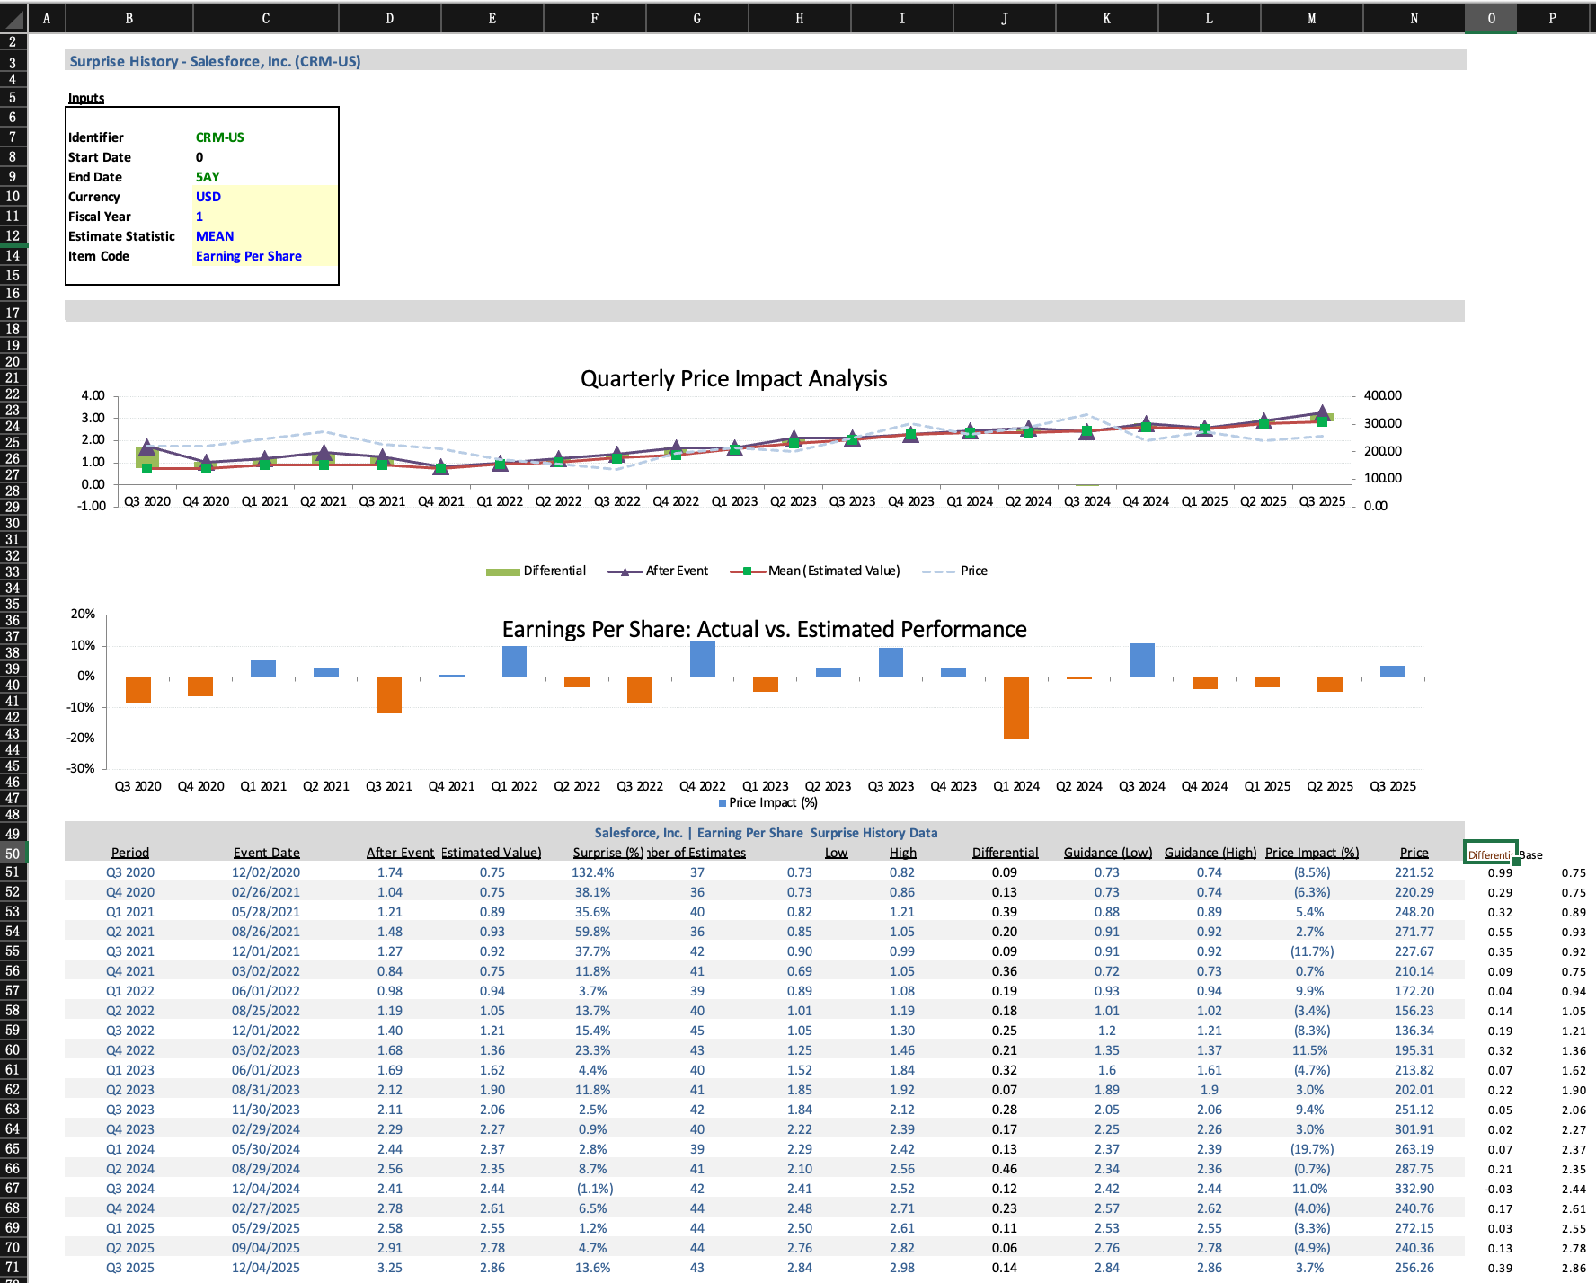Click the Surprise (%) table column heading
Viewport: 1596px width, 1283px height.
pos(607,853)
